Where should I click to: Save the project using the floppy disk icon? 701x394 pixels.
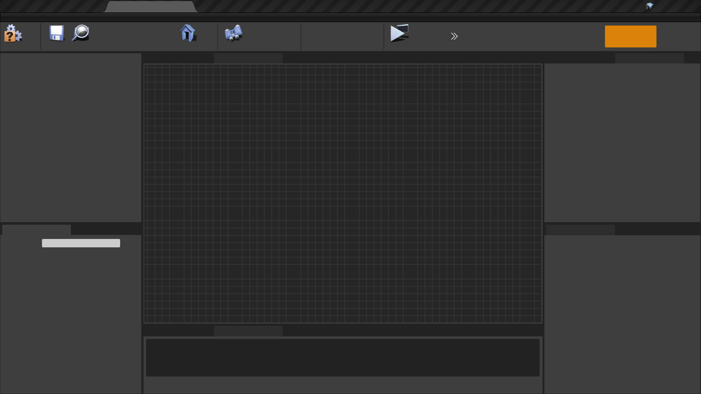point(57,34)
